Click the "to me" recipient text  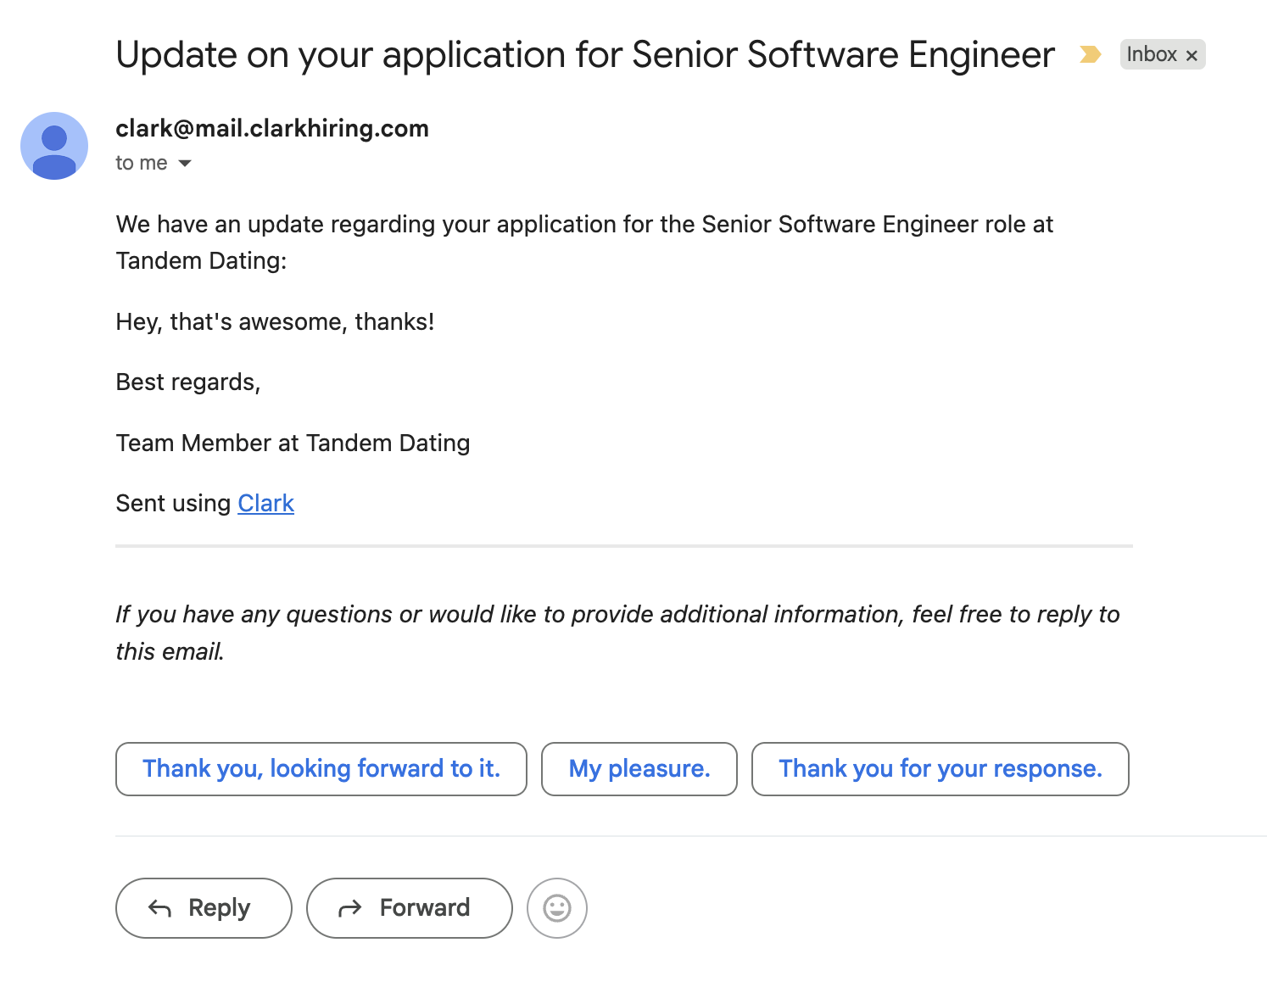(x=142, y=163)
